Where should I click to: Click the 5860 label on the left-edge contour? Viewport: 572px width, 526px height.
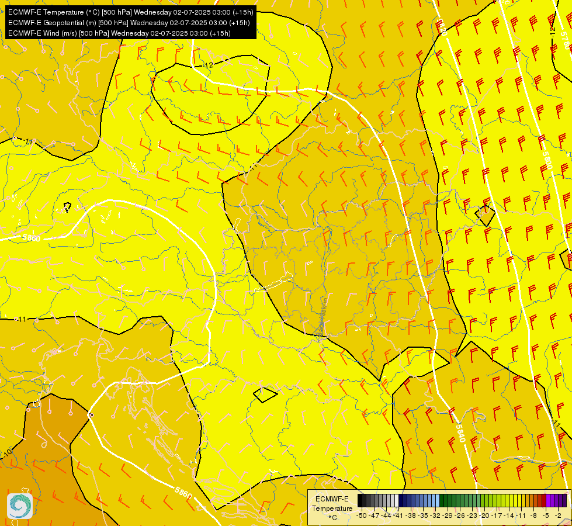[x=31, y=238]
